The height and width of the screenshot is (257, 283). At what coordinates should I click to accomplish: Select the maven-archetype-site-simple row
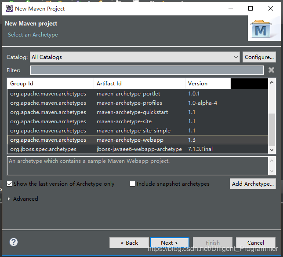[138, 131]
